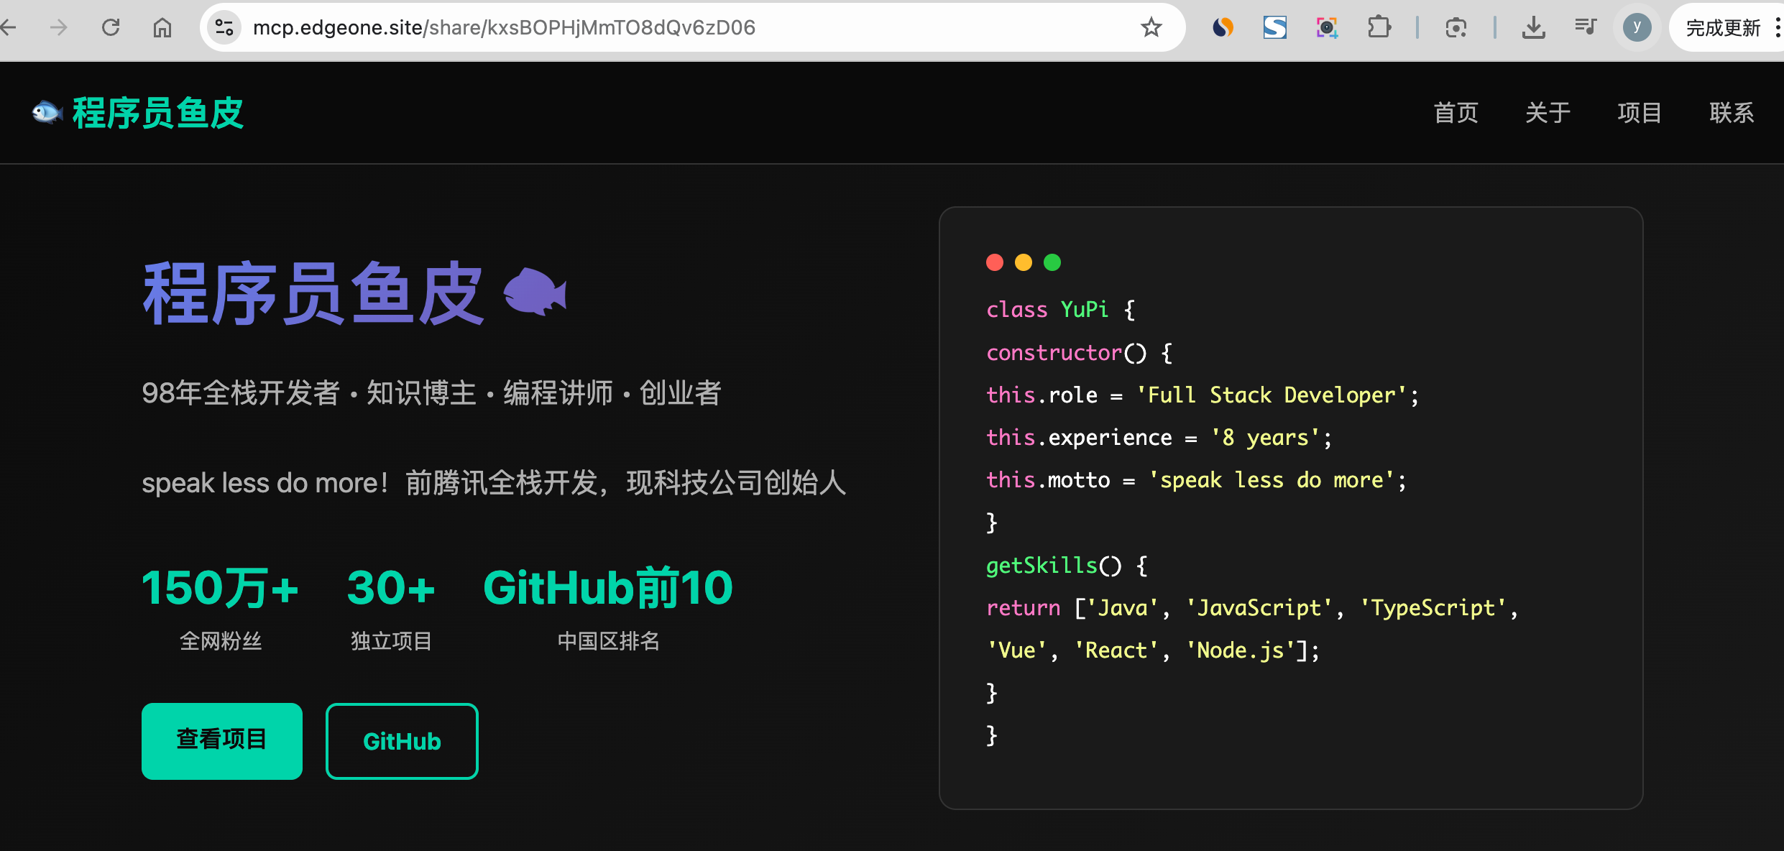Click the browser reload icon
This screenshot has width=1784, height=851.
(x=111, y=27)
